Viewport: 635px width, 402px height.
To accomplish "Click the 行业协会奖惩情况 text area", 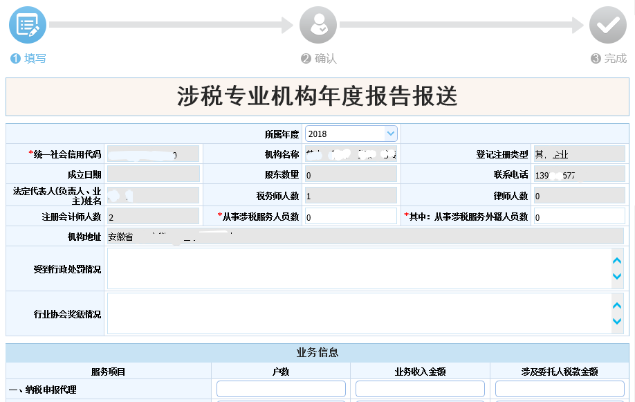I will (358, 313).
